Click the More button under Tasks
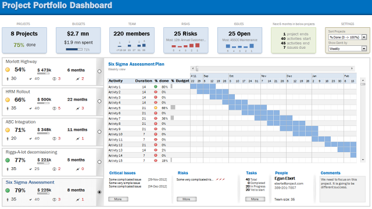The height and width of the screenshot is (209, 372). [255, 199]
